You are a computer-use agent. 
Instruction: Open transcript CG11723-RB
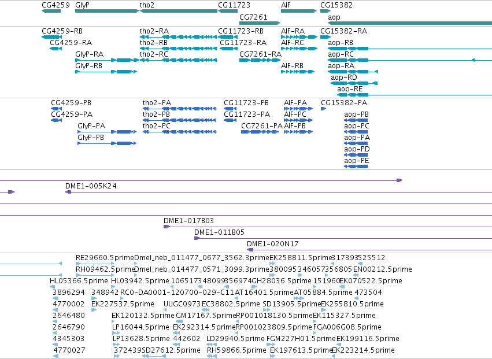pos(228,37)
